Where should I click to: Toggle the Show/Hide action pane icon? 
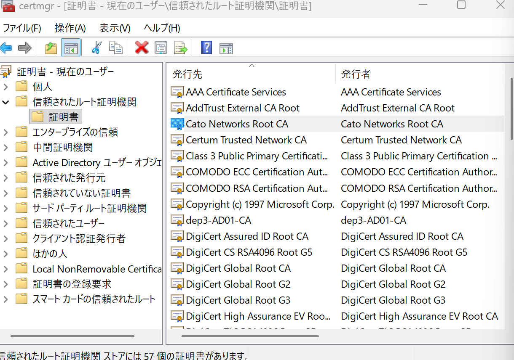coord(226,48)
